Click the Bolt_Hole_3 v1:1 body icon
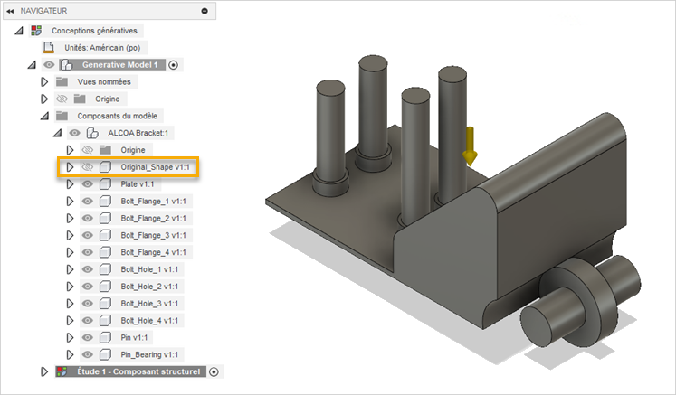 tap(105, 303)
